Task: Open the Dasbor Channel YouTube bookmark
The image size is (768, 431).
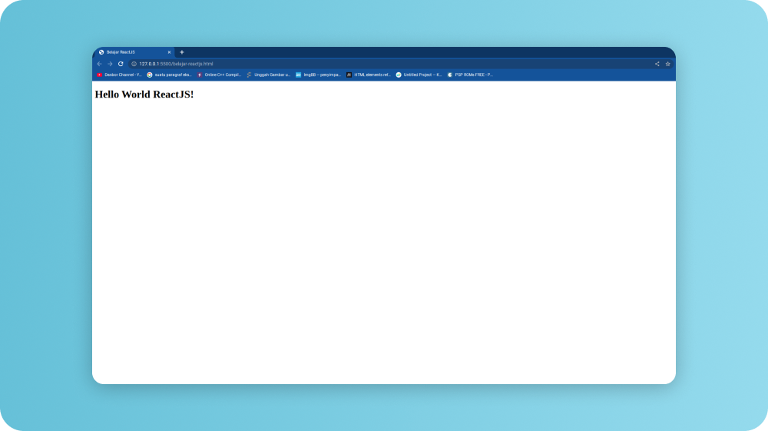Action: (119, 75)
